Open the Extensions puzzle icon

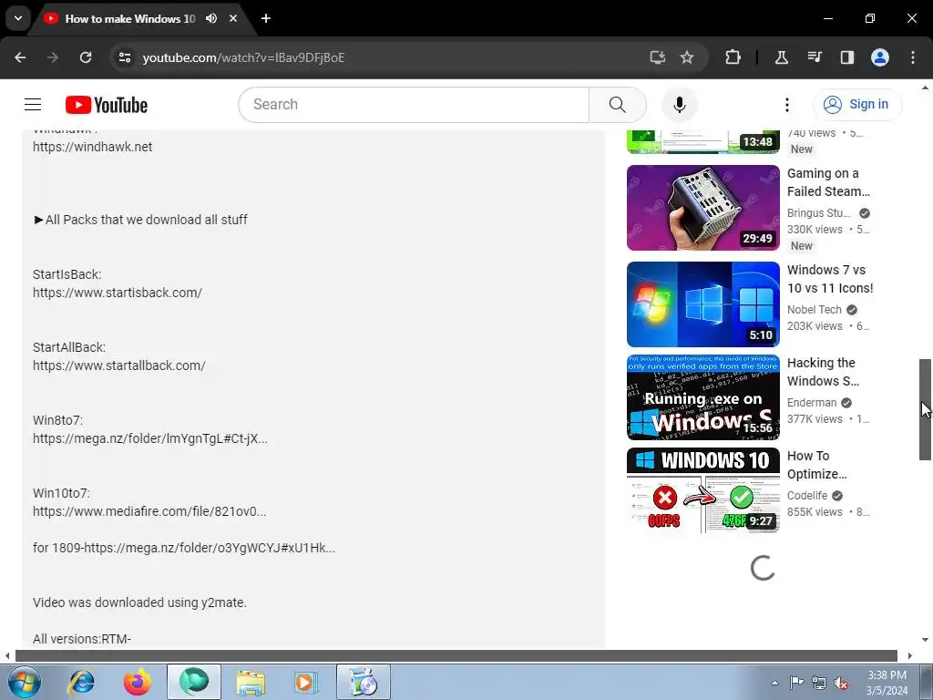pyautogui.click(x=733, y=57)
